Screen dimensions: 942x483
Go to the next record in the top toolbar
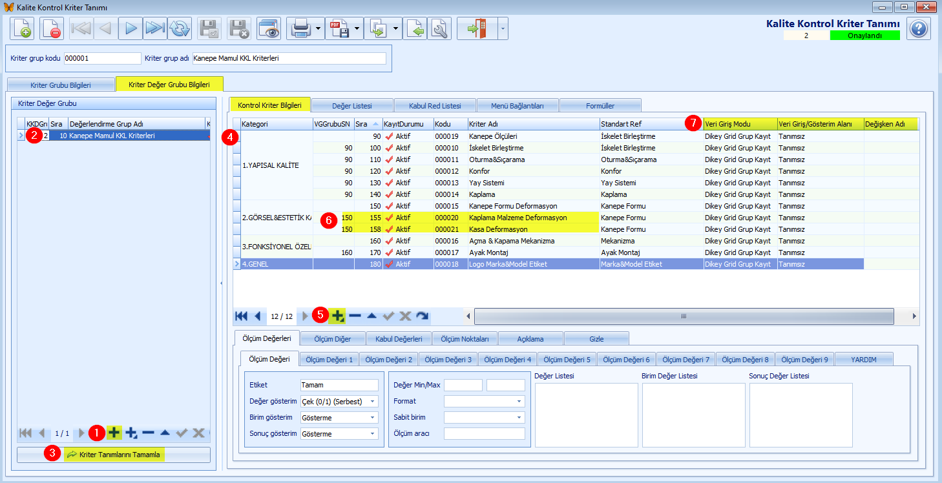pyautogui.click(x=131, y=28)
